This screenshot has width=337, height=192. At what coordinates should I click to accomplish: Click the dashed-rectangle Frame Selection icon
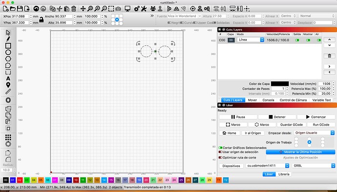pyautogui.click(x=111, y=9)
